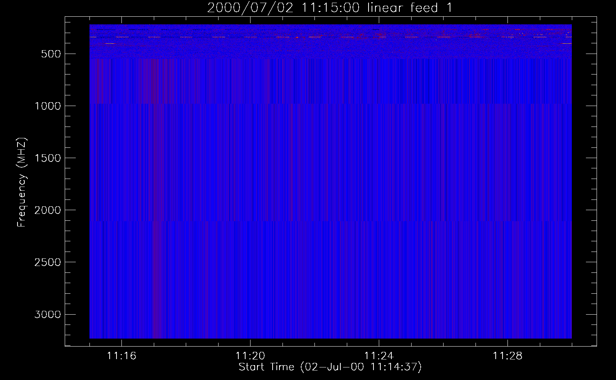Click the 500 frequency tick label
Viewport: 616px width, 380px height.
(x=51, y=54)
